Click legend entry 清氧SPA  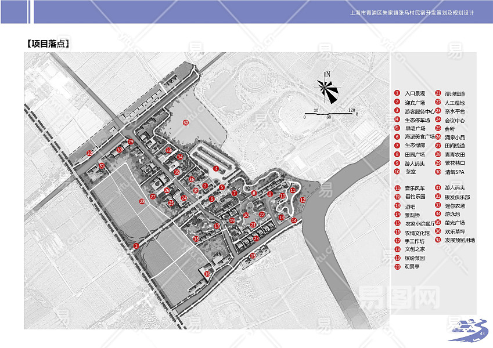pos(455,172)
